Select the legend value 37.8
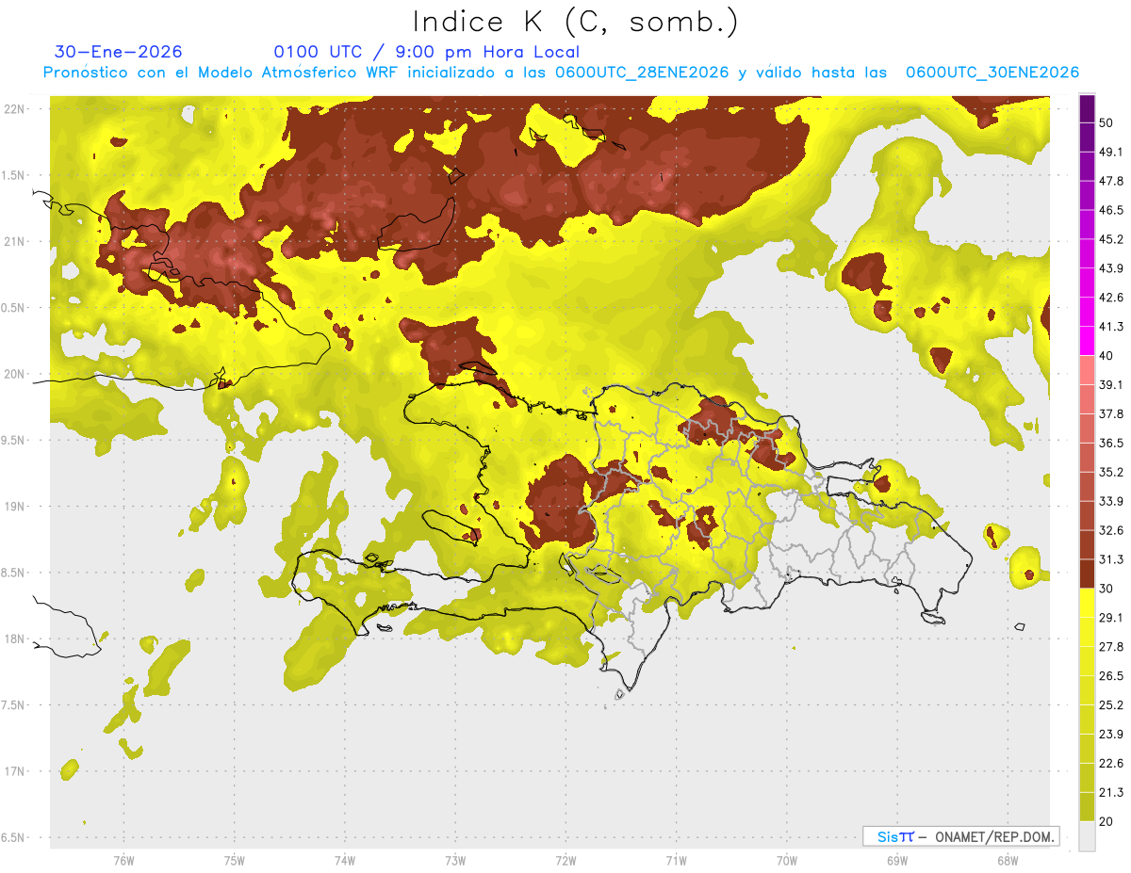Screen dimensions: 1131x873 [1111, 414]
